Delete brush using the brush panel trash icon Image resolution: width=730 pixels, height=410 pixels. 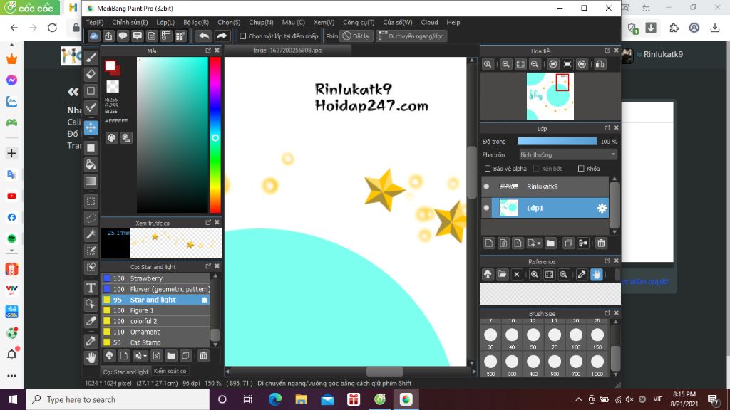203,356
